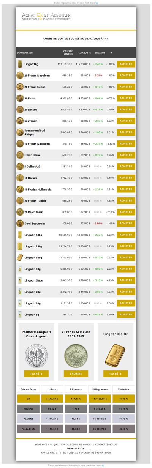Screen dimensions: 152x468
Task: Click the 20 Francs Napoléon coin icon
Action: click(x=20, y=76)
